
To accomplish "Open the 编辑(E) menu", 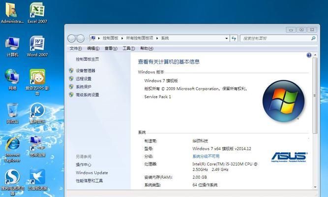I will coord(93,48).
